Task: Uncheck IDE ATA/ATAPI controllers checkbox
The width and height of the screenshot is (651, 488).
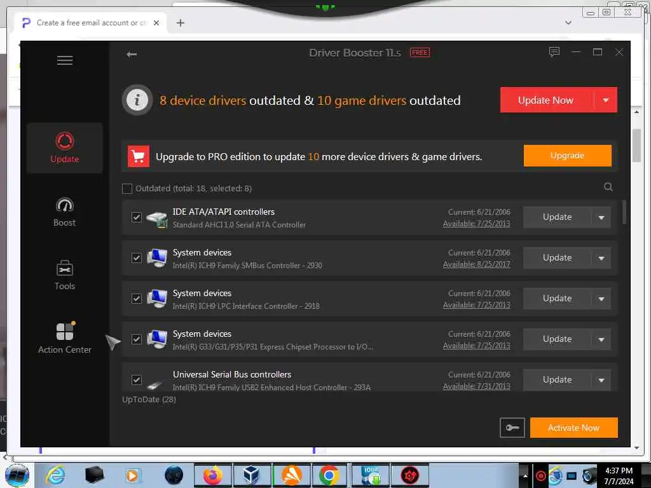Action: pyautogui.click(x=136, y=217)
